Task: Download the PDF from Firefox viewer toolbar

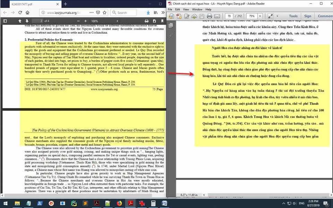Action: [154, 21]
